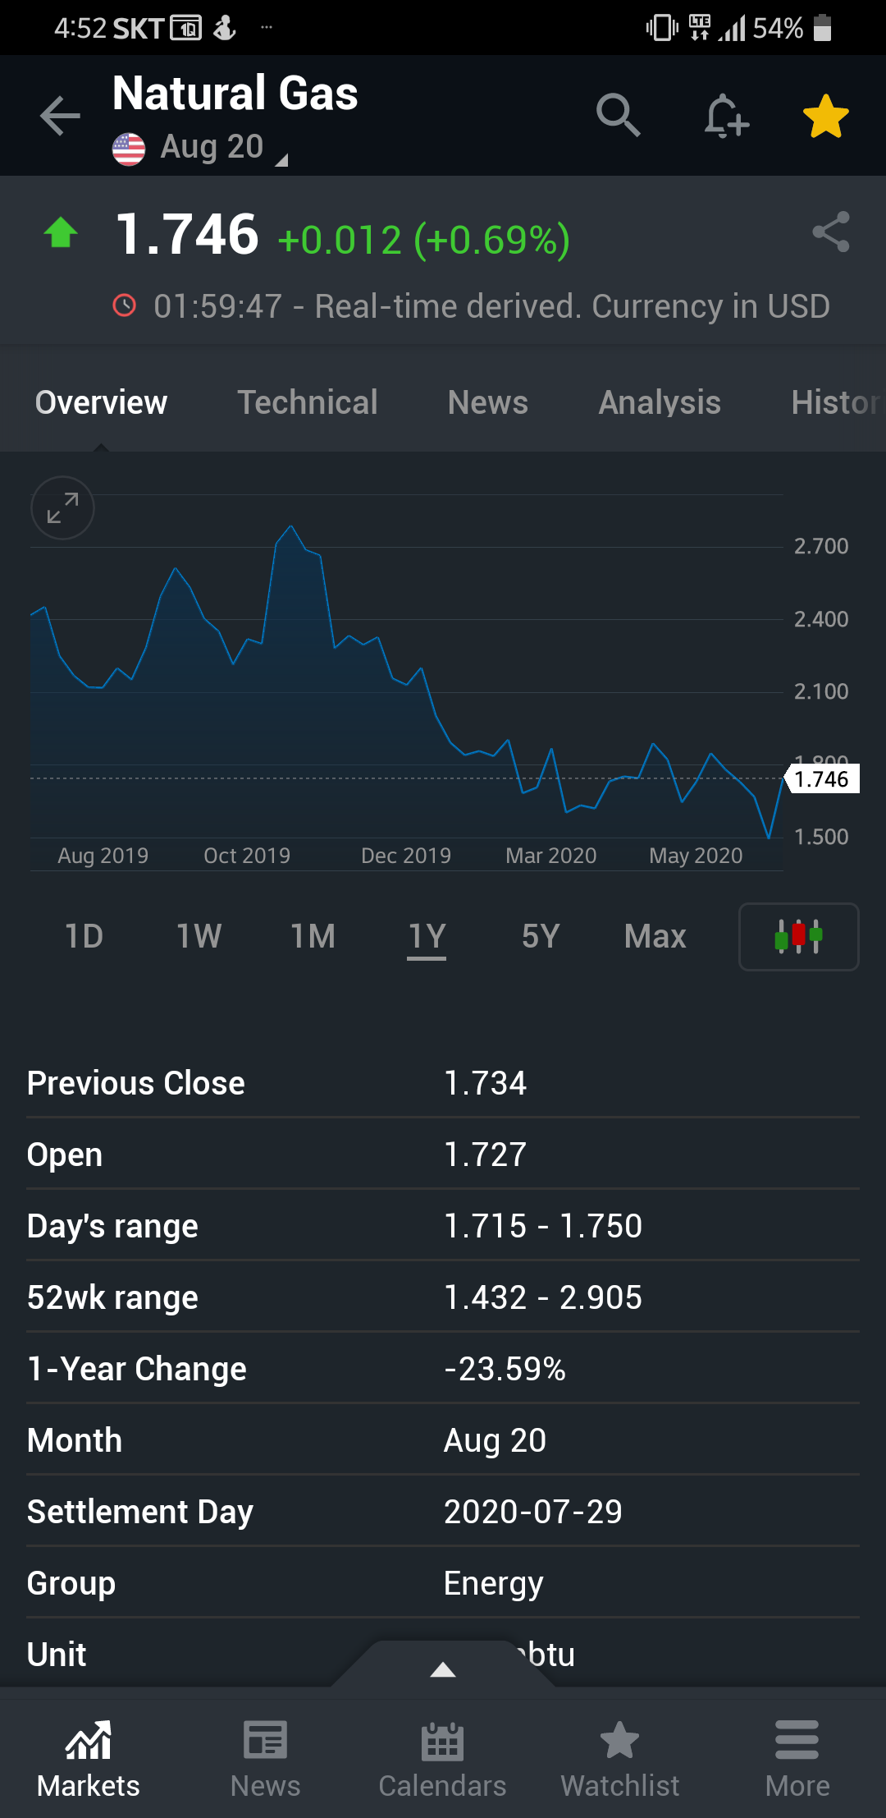Tap the red clock icon

[124, 305]
